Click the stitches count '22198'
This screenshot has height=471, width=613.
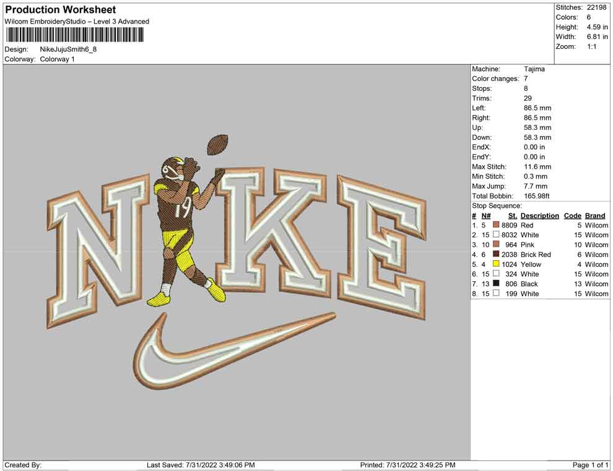pos(596,7)
